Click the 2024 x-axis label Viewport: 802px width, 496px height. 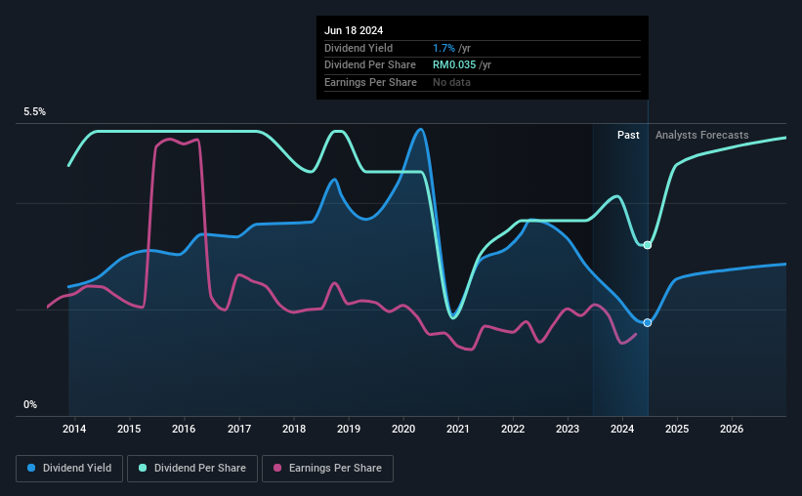pos(622,429)
